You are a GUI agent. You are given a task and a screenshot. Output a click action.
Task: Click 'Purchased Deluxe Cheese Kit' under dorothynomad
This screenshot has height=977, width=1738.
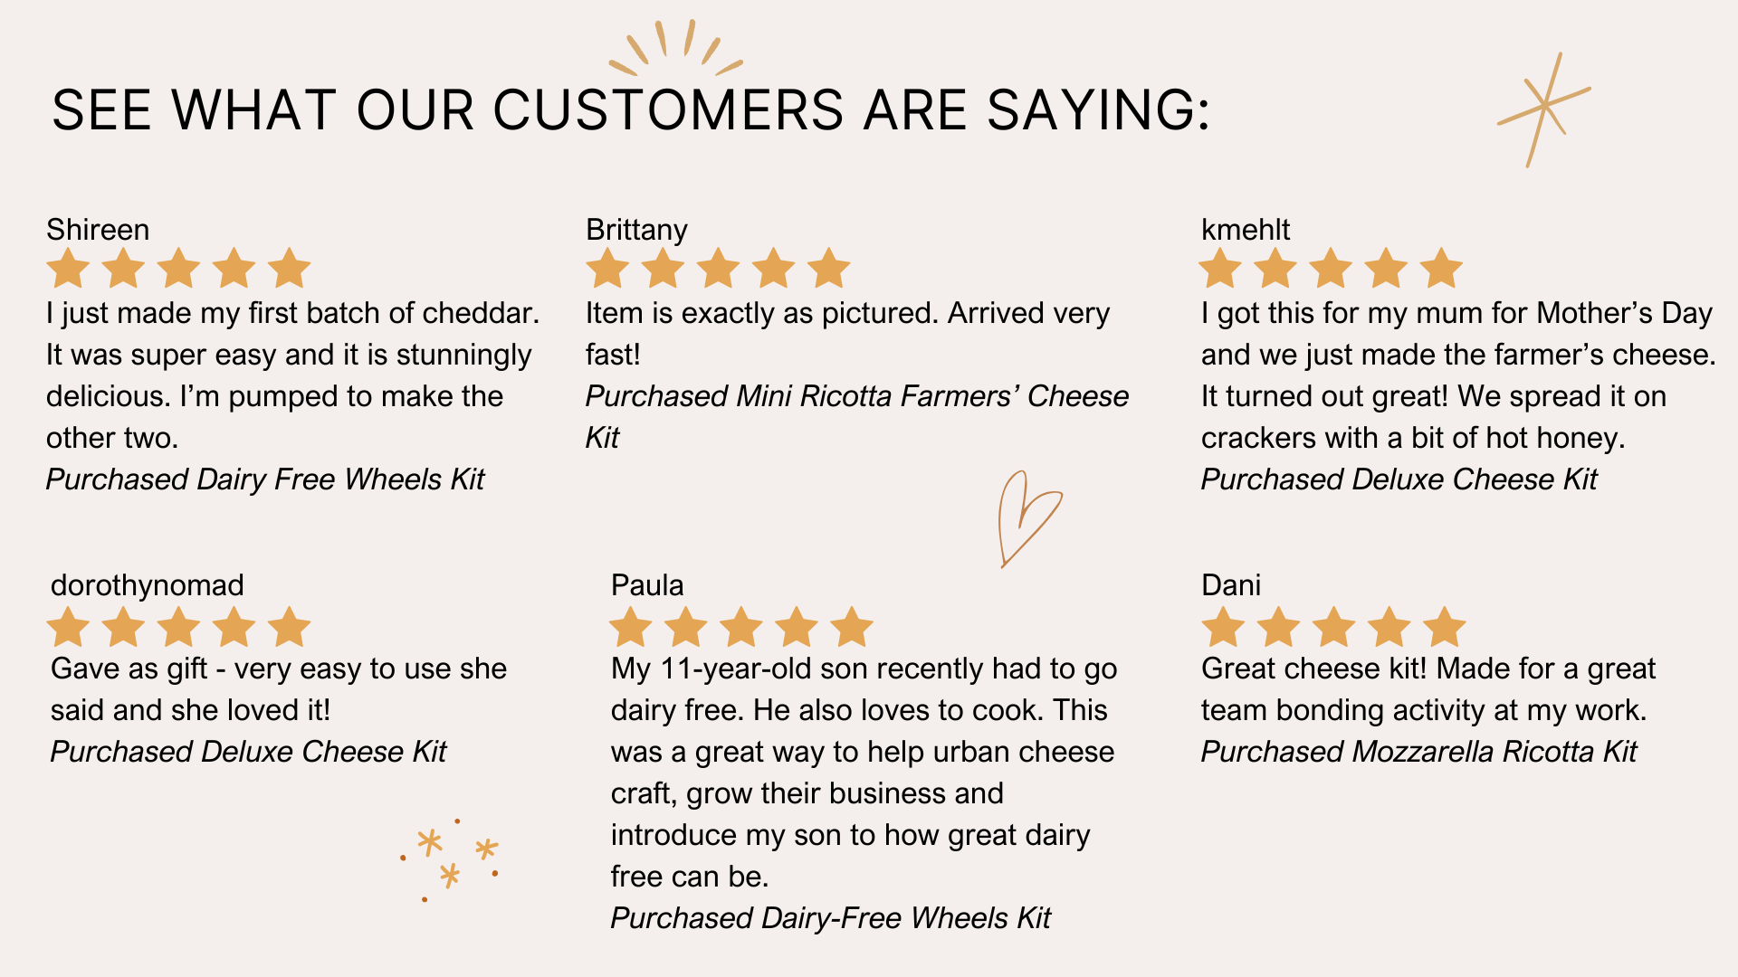tap(249, 752)
